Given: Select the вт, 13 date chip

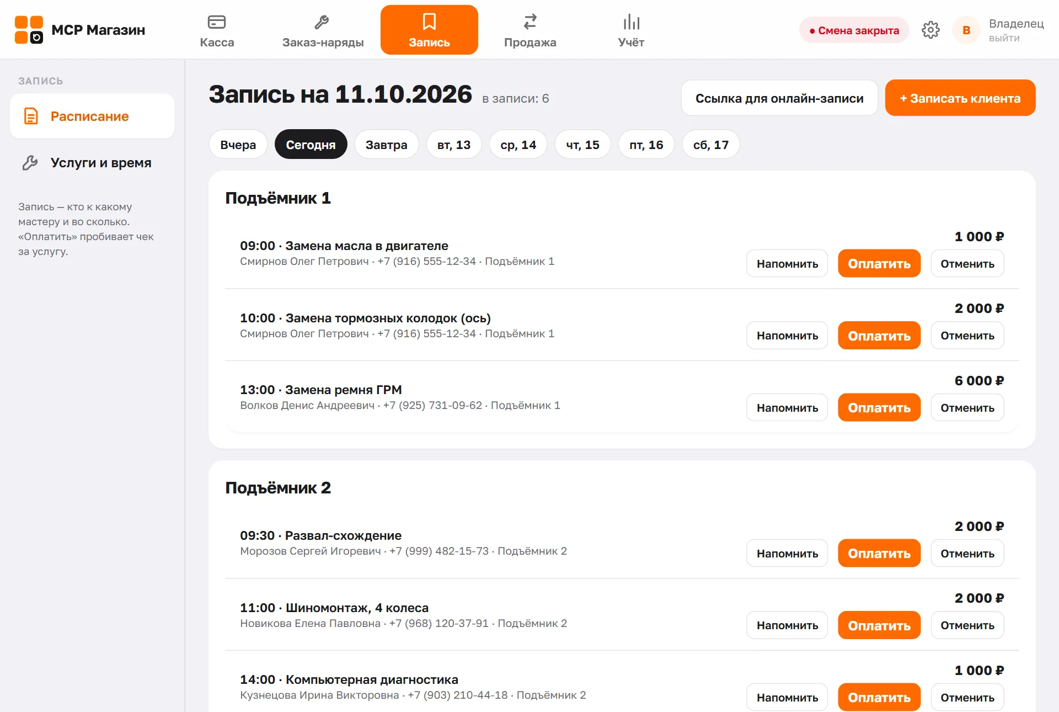Looking at the screenshot, I should [x=453, y=145].
